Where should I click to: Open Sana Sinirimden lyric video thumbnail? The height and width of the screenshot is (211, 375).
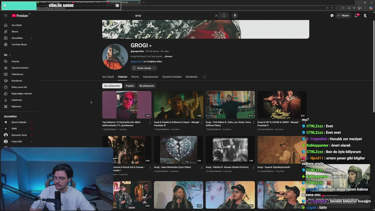click(178, 150)
